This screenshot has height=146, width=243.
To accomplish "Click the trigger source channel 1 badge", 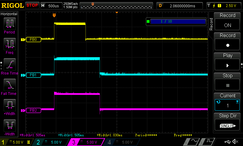I will (219, 6).
